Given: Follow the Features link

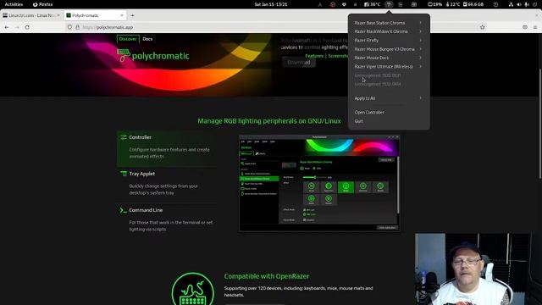Looking at the screenshot, I should tap(314, 56).
